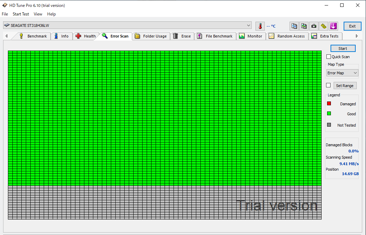The height and width of the screenshot is (235, 366).
Task: Open the Map Type dropdown
Action: (x=342, y=73)
